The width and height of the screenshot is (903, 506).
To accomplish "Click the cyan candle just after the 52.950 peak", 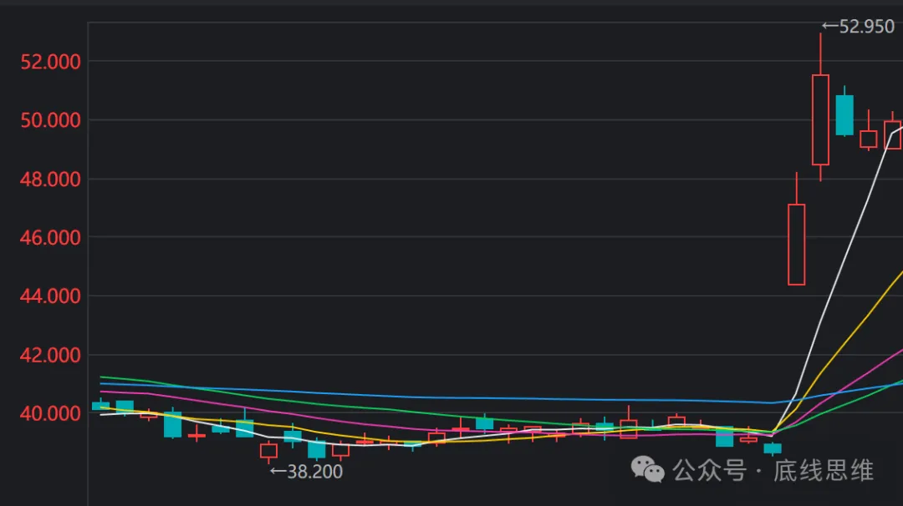I will [844, 114].
